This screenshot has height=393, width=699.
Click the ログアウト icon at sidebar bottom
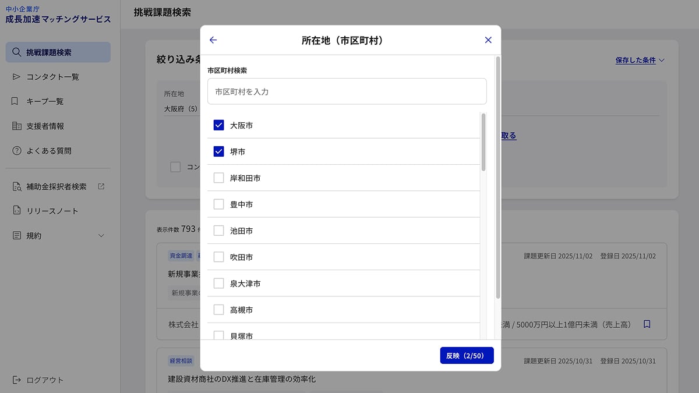tap(16, 379)
